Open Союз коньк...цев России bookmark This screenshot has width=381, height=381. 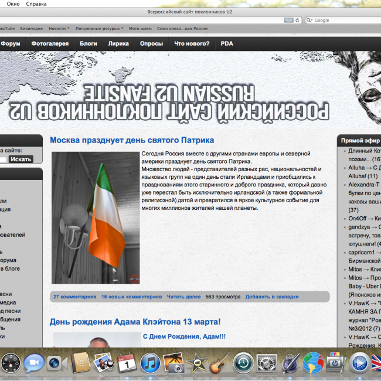point(182,29)
